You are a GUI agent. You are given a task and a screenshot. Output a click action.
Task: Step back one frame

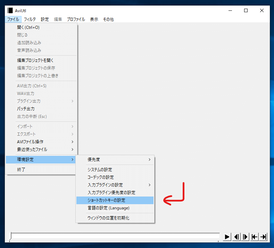(x=236, y=237)
